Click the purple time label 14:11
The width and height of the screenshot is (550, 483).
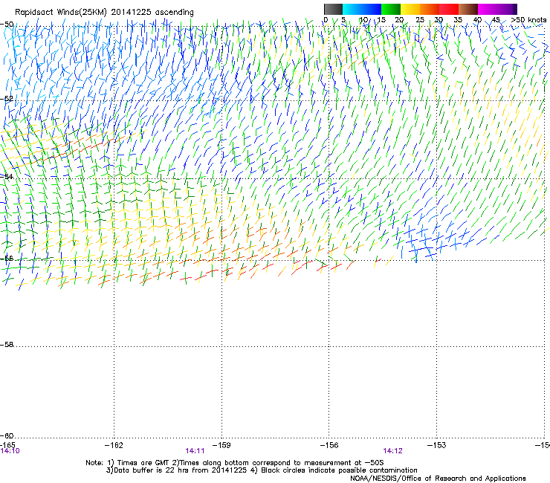195,451
